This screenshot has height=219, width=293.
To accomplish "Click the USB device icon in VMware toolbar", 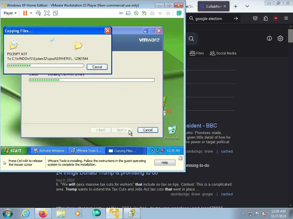I will 168,13.
